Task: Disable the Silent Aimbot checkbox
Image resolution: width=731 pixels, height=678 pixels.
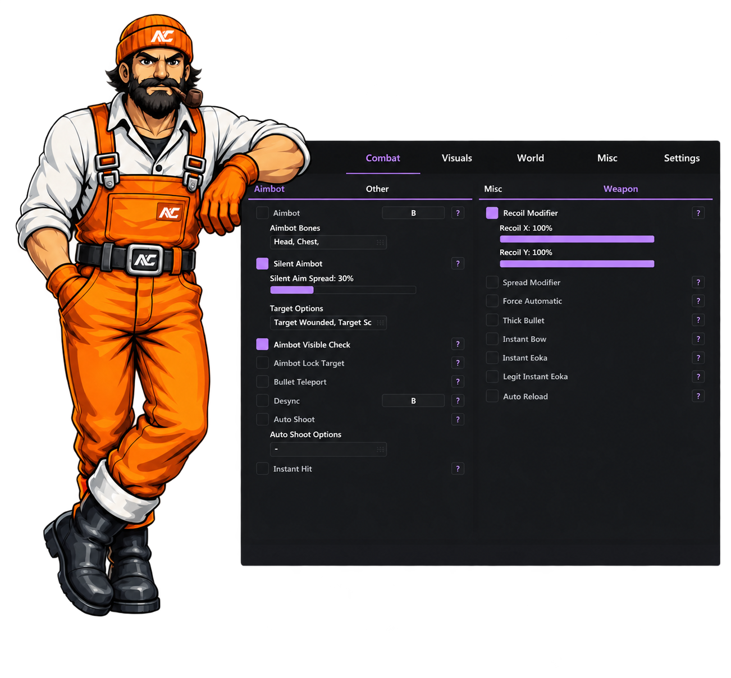Action: (262, 264)
